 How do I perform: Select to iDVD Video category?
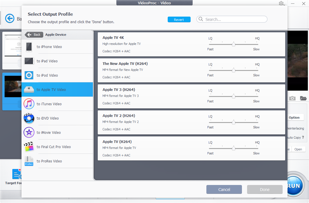pyautogui.click(x=57, y=118)
